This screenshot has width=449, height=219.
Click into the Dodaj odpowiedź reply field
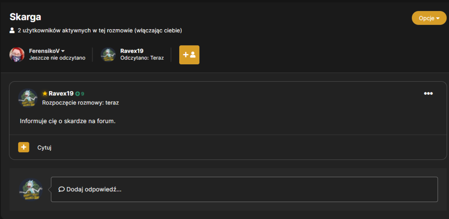[244, 189]
